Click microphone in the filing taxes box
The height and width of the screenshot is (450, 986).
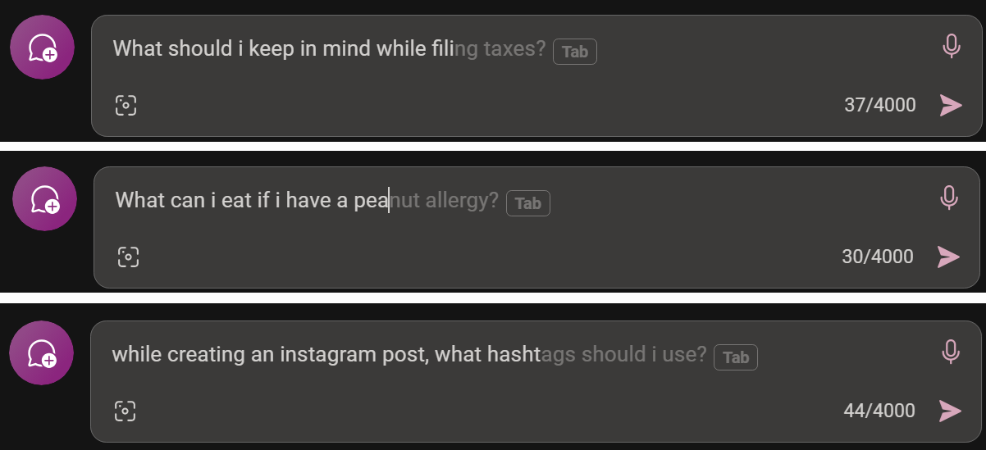(951, 46)
